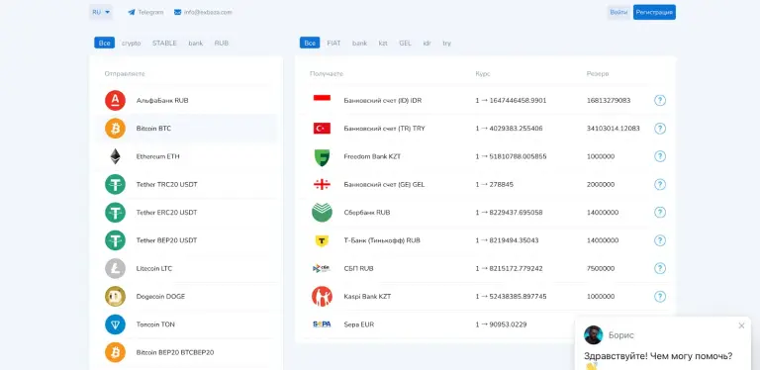The width and height of the screenshot is (760, 370).
Task: Filter receive currencies by try
Action: tap(447, 44)
